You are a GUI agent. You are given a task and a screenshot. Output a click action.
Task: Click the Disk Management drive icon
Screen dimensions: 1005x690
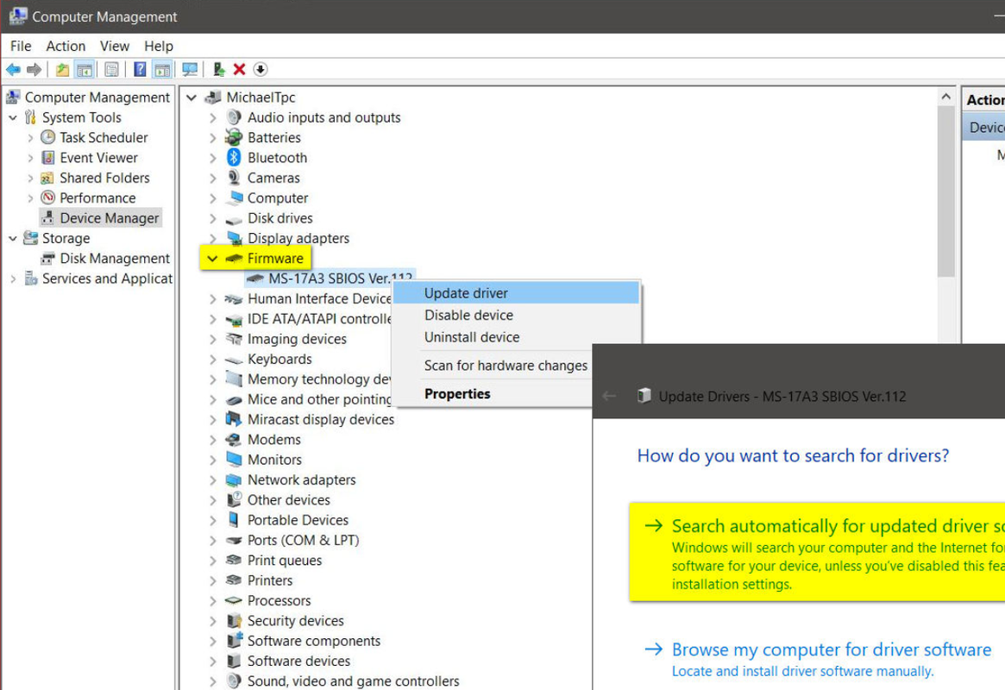click(47, 258)
